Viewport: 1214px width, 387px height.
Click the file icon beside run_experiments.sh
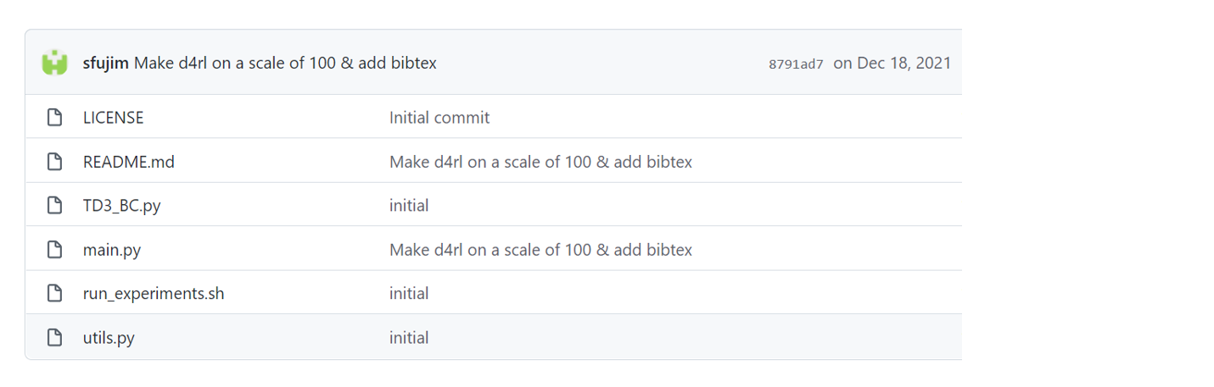pos(55,294)
